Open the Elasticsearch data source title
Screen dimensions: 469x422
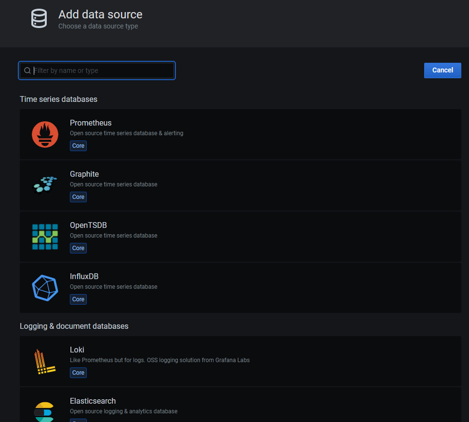[x=93, y=401]
